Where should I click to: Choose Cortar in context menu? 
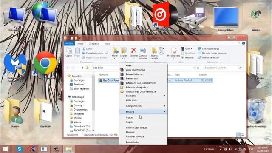(143, 117)
